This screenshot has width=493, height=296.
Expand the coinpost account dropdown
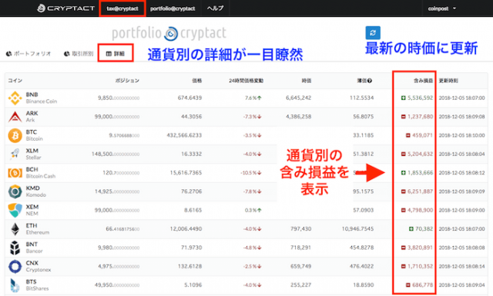tap(441, 8)
